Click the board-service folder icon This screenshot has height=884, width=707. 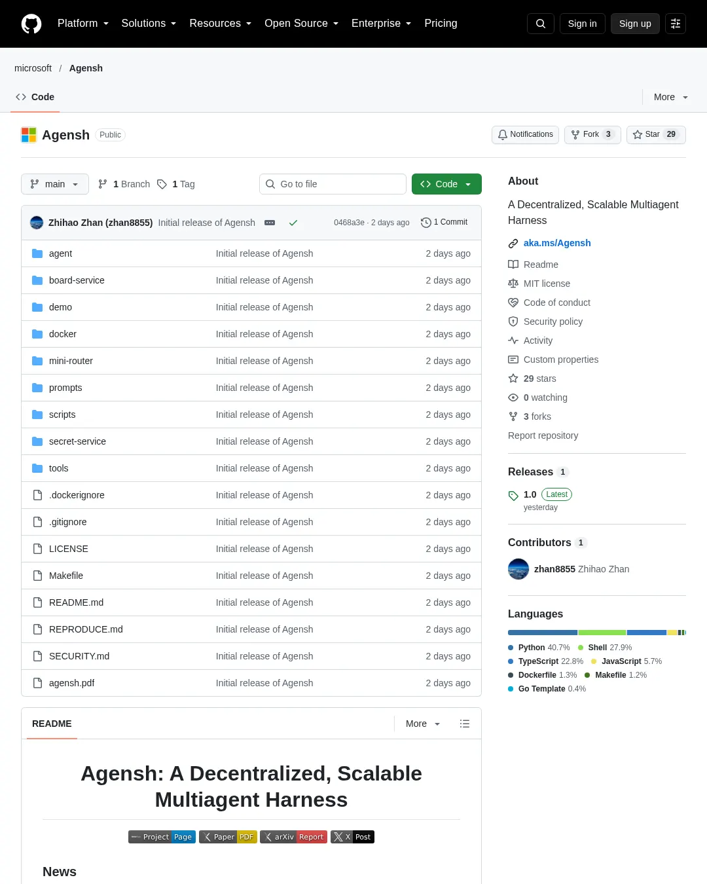tap(37, 280)
